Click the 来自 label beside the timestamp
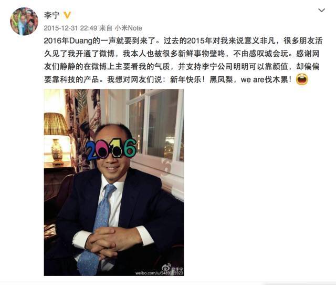 (106, 28)
